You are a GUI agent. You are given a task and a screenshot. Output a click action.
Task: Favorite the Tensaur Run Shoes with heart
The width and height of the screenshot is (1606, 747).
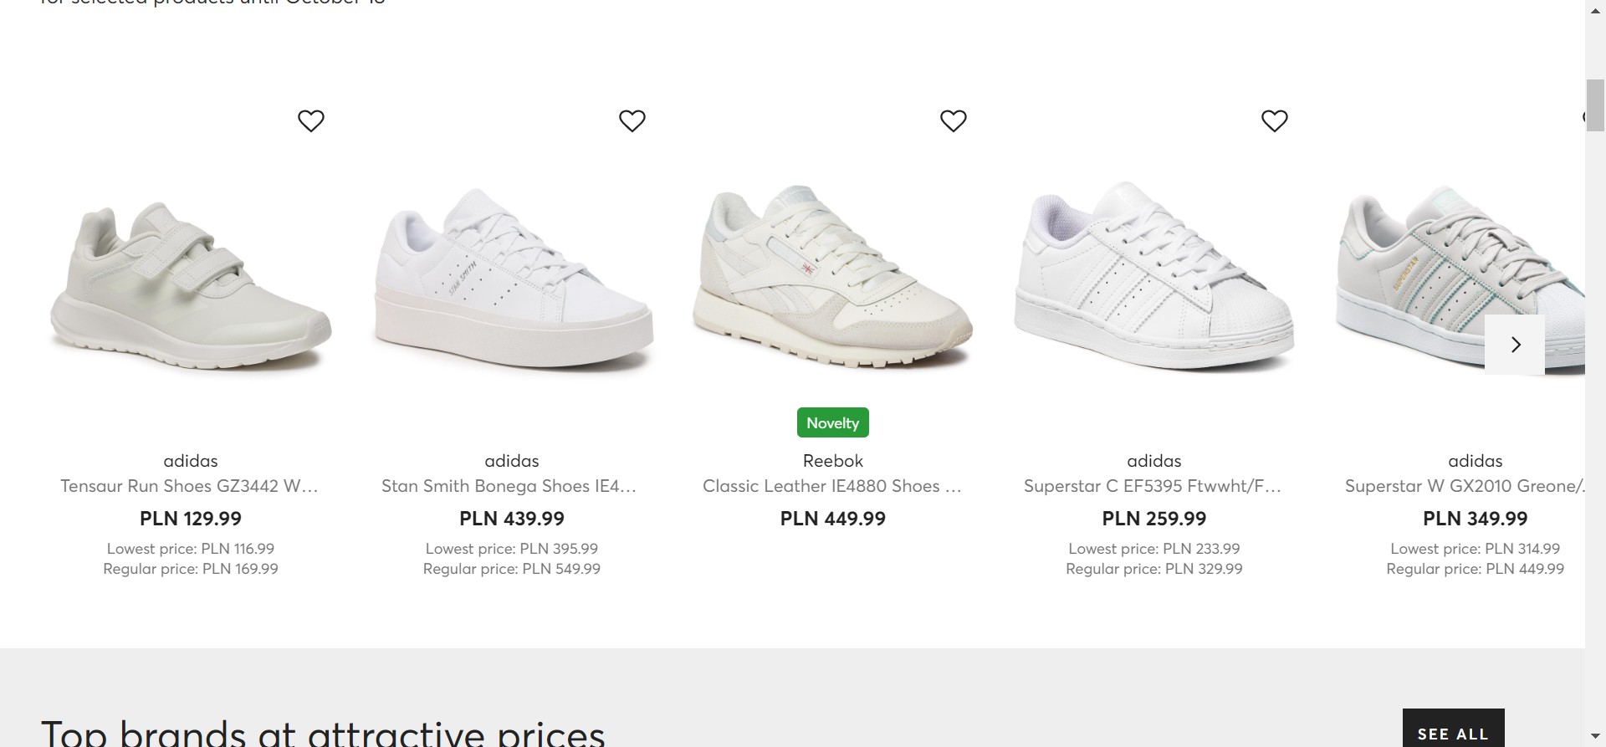[311, 121]
